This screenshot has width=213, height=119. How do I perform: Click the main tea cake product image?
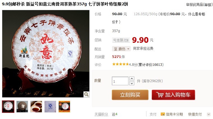[x=46, y=54]
